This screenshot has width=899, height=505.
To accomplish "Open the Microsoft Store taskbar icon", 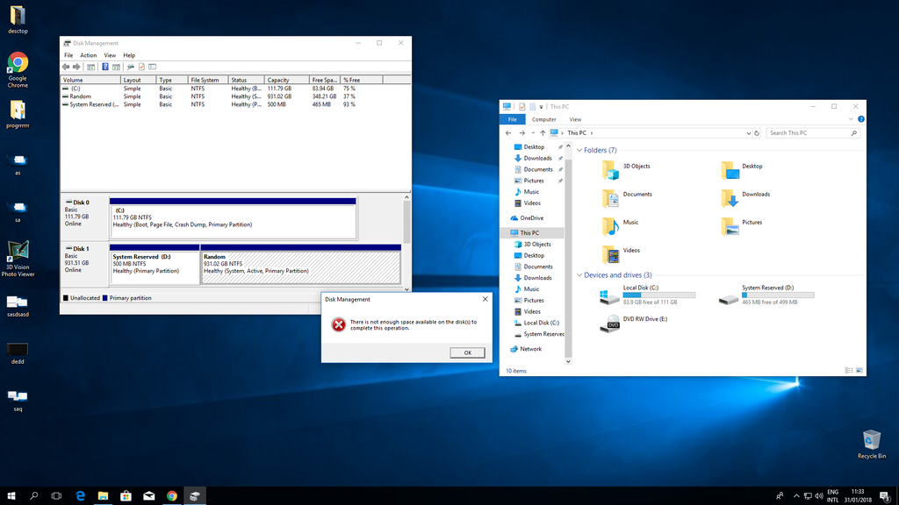I will click(126, 496).
